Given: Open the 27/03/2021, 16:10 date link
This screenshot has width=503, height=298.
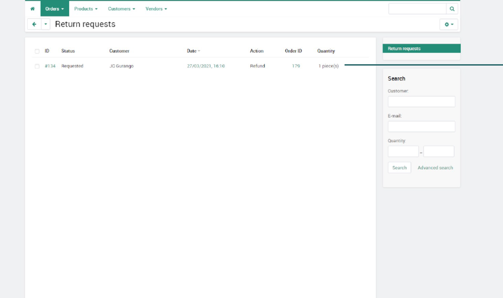Looking at the screenshot, I should (206, 66).
